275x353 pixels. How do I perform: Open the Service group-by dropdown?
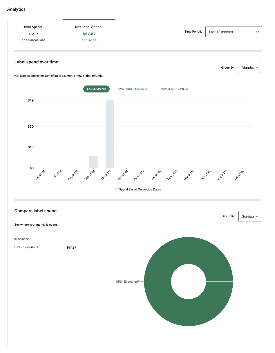point(249,216)
